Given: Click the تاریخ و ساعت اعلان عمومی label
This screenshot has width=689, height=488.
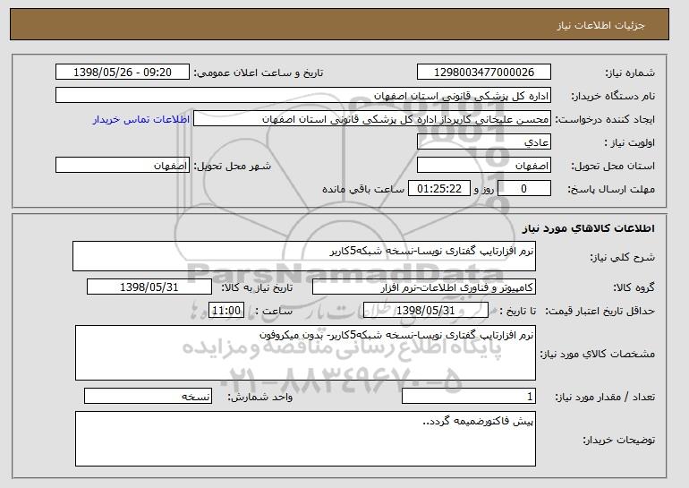Looking at the screenshot, I should [259, 73].
